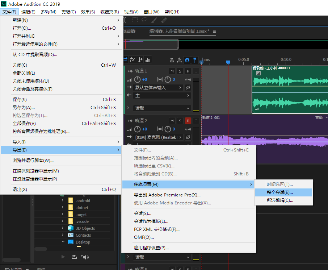
Task: Toggle Track 2 polarity reverse icon
Action: [x=188, y=137]
